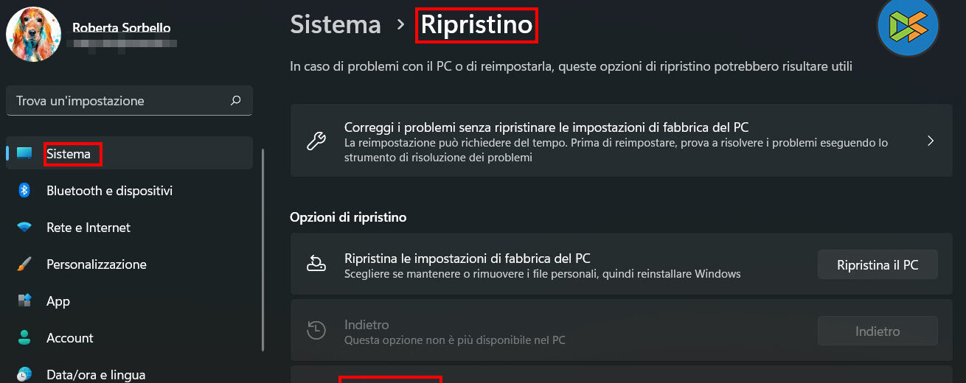966x383 pixels.
Task: Click the Sistema monitor icon in sidebar
Action: tap(24, 153)
